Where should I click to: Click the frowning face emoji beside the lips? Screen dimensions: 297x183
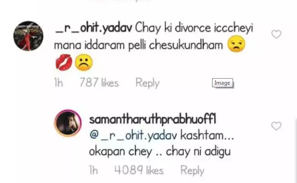[84, 63]
